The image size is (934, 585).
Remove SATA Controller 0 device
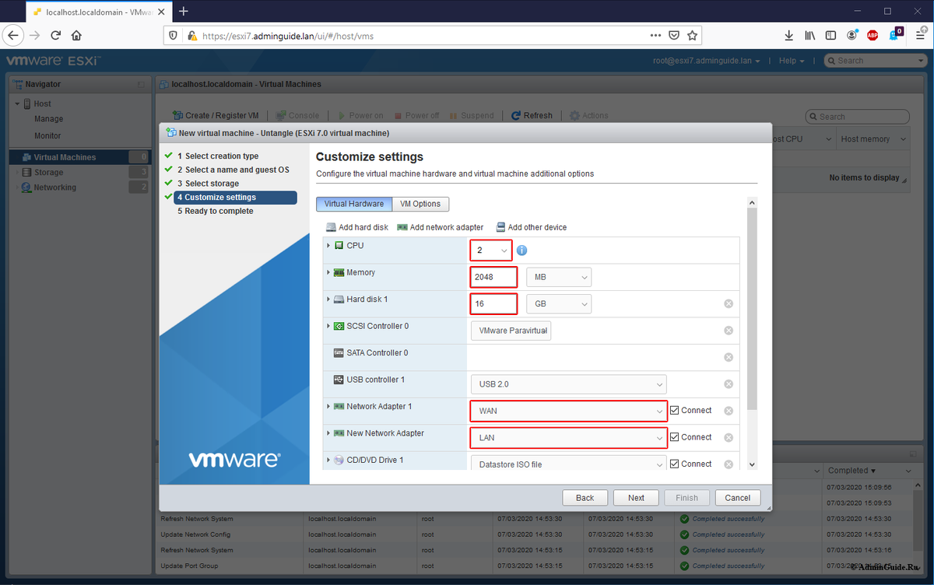point(729,357)
